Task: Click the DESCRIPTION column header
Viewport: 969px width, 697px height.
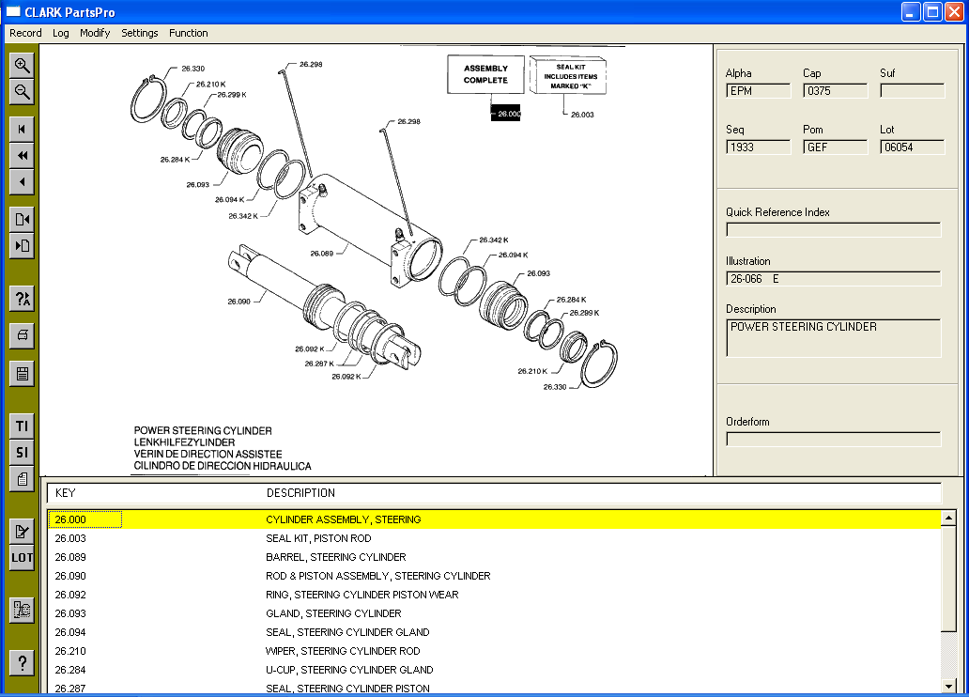Action: tap(300, 493)
